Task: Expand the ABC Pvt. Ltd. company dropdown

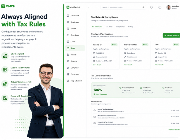Action: [89, 7]
